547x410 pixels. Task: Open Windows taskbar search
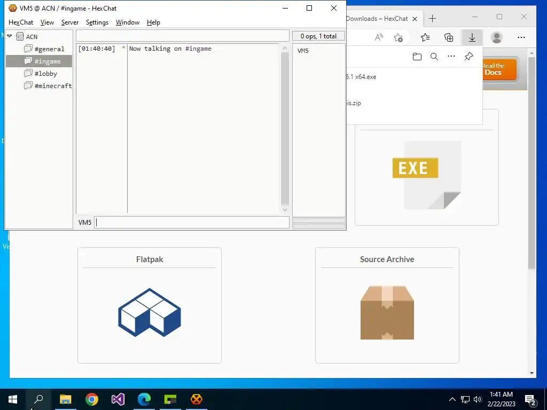click(38, 399)
